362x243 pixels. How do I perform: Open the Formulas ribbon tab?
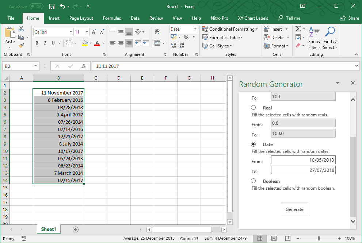click(112, 18)
